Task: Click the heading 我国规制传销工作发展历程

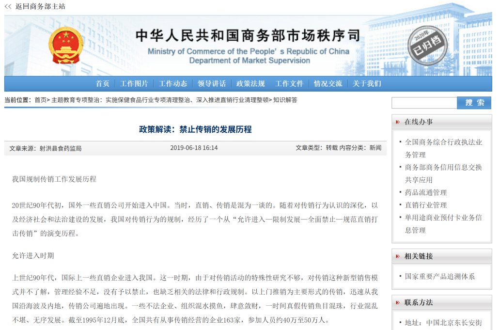Action: click(x=54, y=179)
